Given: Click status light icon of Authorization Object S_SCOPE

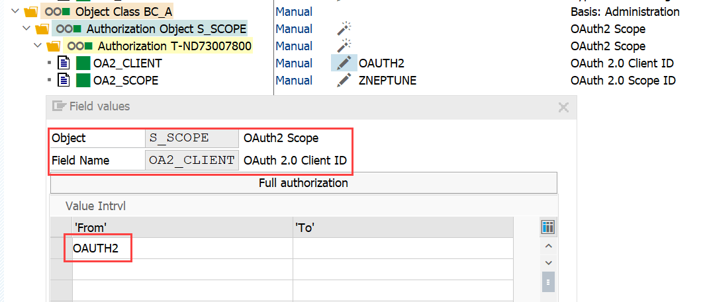Looking at the screenshot, I should click(x=69, y=29).
